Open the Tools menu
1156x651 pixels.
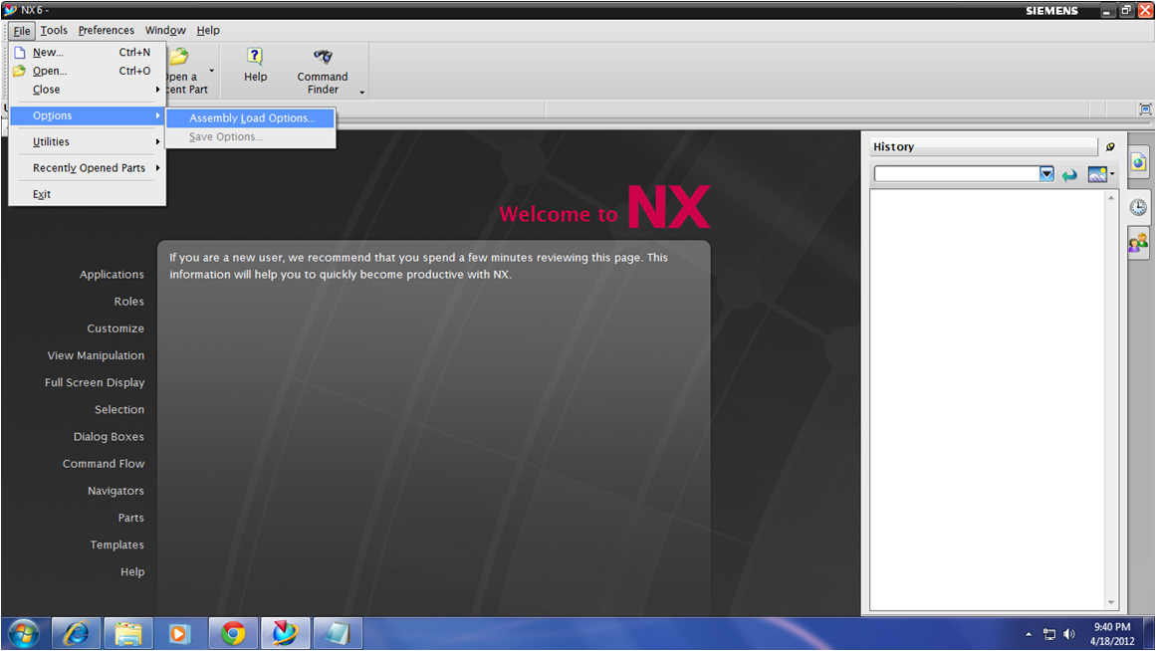[x=54, y=30]
